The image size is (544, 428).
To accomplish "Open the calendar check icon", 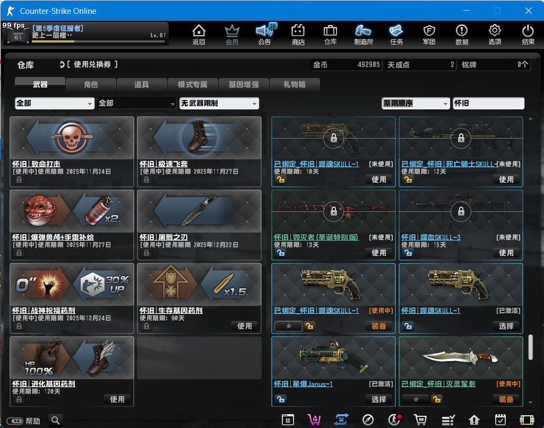I will (x=500, y=420).
